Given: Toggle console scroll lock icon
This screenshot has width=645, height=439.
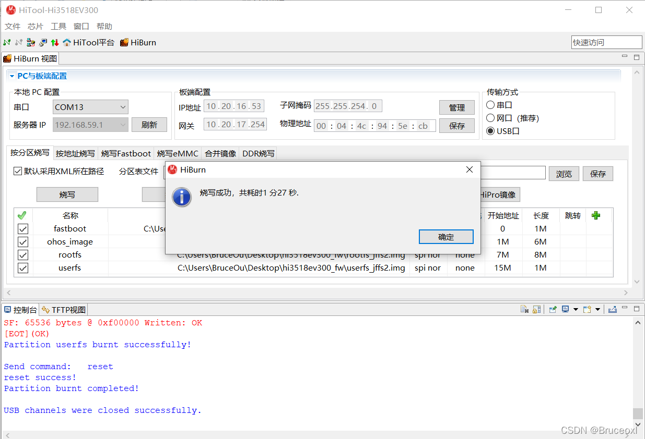Looking at the screenshot, I should (x=536, y=310).
